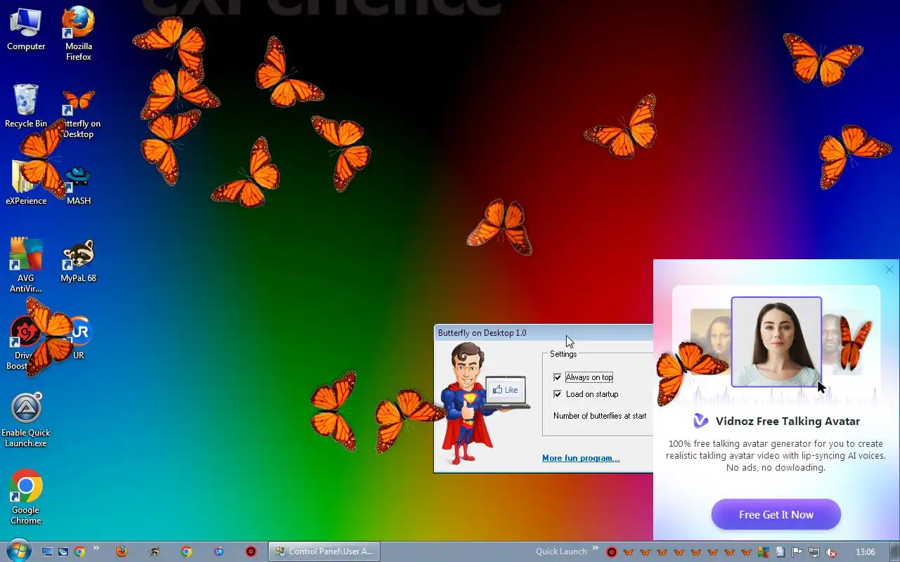Select the Google Chrome desktop icon
900x562 pixels.
26,497
